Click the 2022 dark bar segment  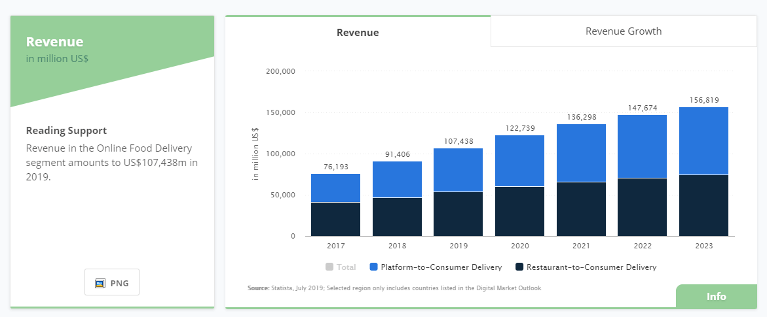643,207
